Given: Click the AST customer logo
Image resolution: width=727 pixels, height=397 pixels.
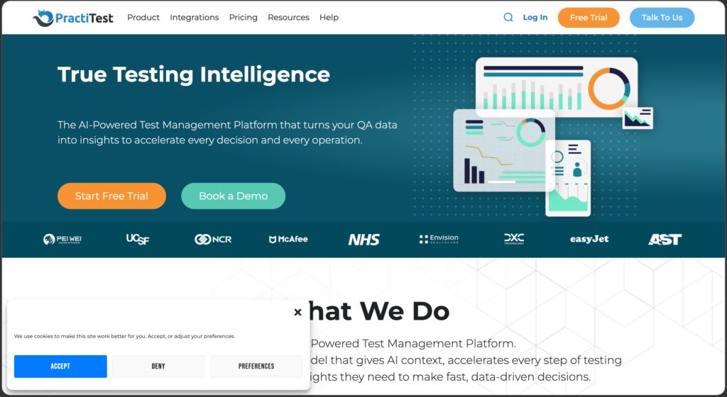Looking at the screenshot, I should [x=665, y=239].
